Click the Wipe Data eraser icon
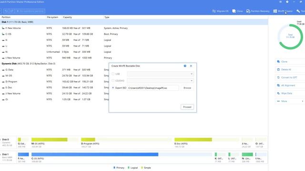The image size is (305, 171). click(x=278, y=93)
